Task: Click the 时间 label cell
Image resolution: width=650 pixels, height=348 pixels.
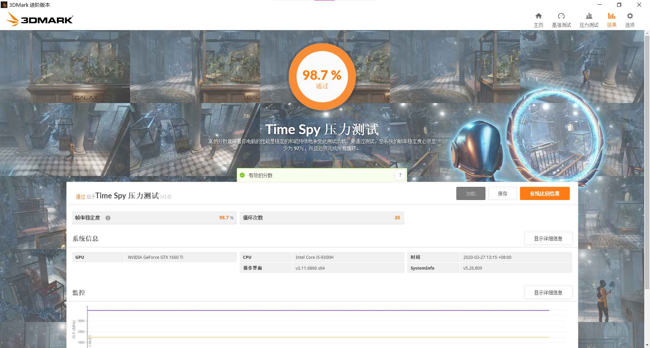Action: [433, 257]
